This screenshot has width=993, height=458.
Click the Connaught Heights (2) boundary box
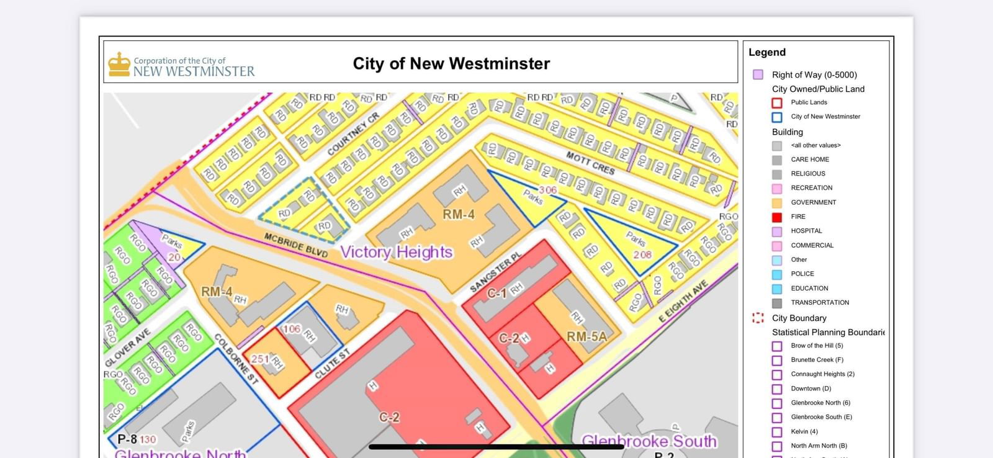[x=777, y=375]
